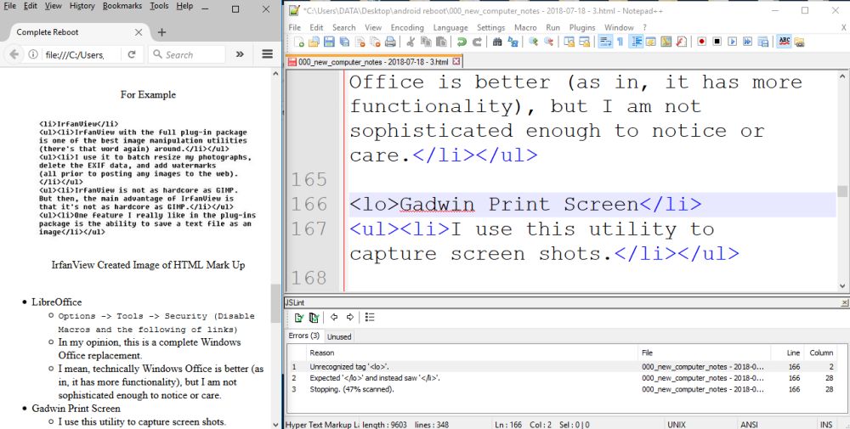Open Bookmarks menu in Firefox

[x=122, y=6]
